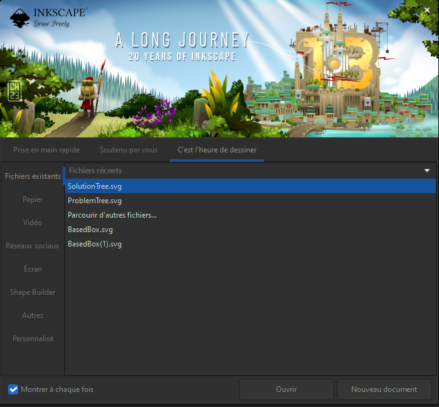Open the Écran template category
The image size is (439, 407).
33,269
